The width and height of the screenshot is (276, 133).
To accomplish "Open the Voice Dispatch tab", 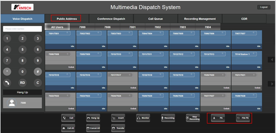I will (22, 19).
